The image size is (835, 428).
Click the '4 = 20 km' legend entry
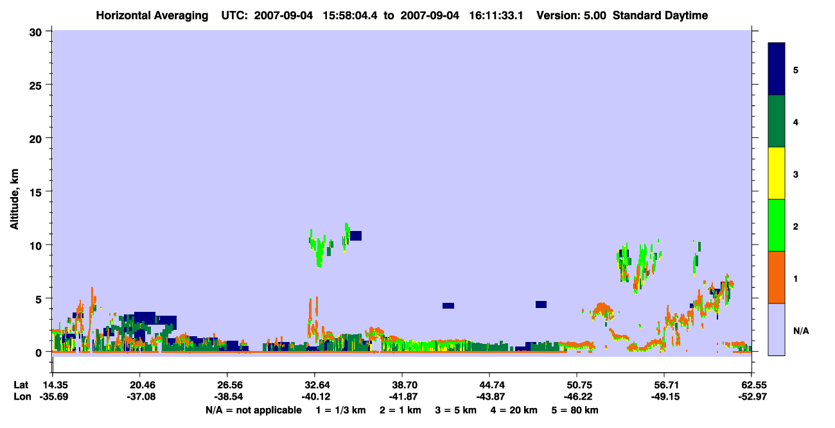[x=513, y=409]
